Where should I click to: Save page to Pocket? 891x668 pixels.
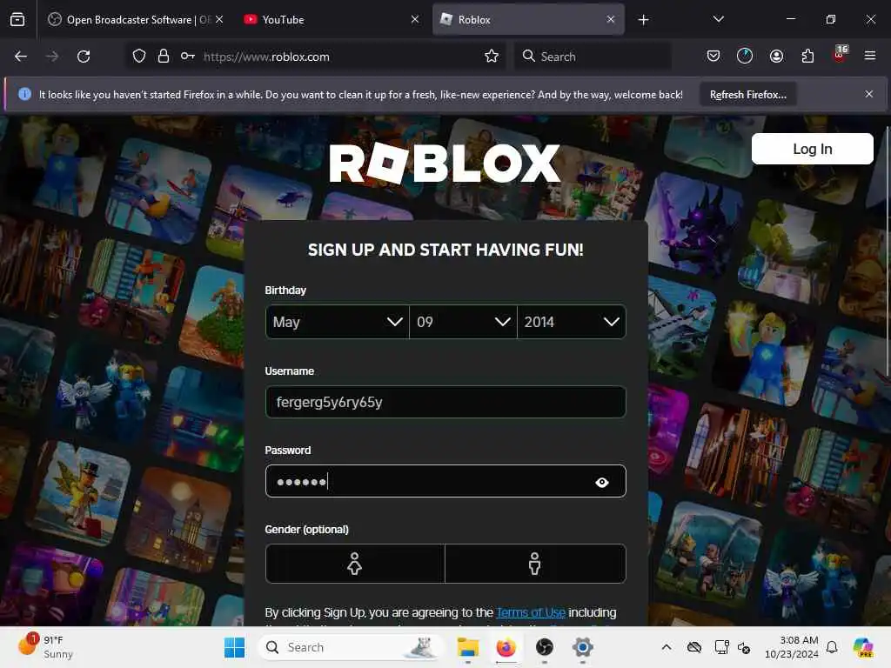coord(713,56)
